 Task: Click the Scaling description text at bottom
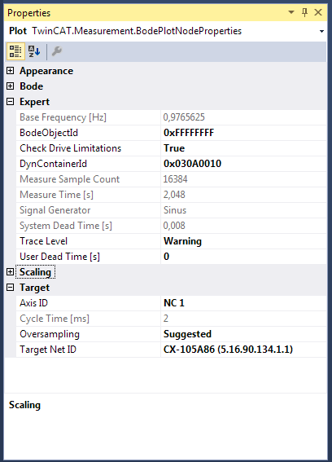pyautogui.click(x=24, y=405)
